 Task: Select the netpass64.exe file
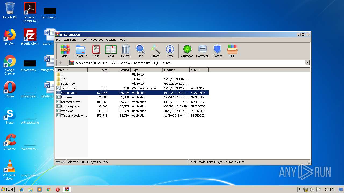132,102
